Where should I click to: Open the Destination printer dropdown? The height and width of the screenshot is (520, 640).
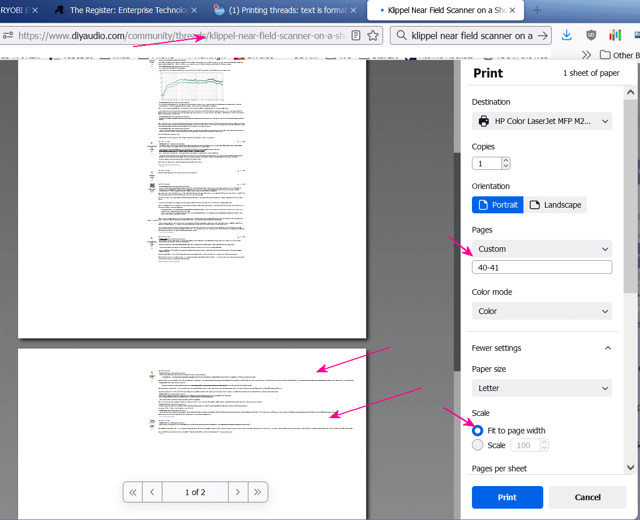(542, 121)
